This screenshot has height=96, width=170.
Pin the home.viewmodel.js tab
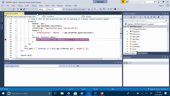(x=20, y=14)
